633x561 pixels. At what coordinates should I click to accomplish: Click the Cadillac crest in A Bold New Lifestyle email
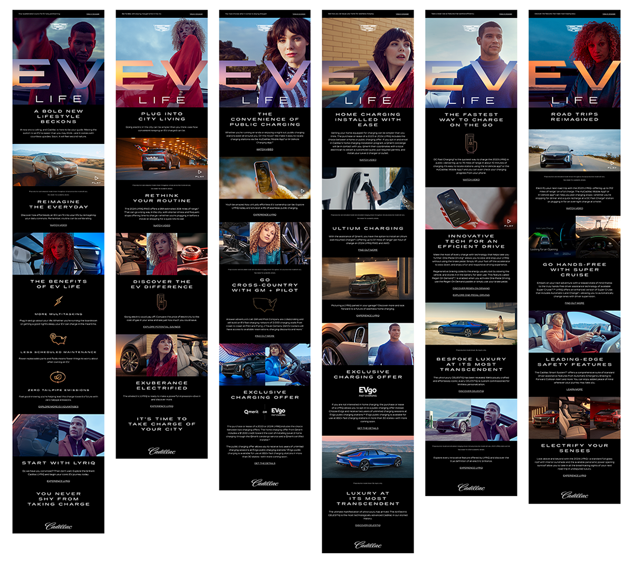point(59,27)
